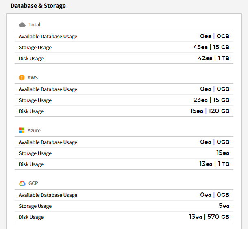Click the orange AWS cube icon

click(22, 78)
